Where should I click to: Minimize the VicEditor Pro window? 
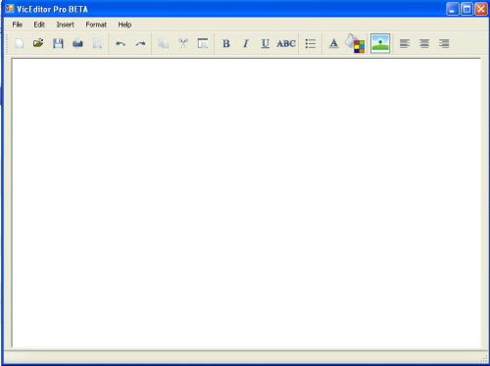coord(453,9)
